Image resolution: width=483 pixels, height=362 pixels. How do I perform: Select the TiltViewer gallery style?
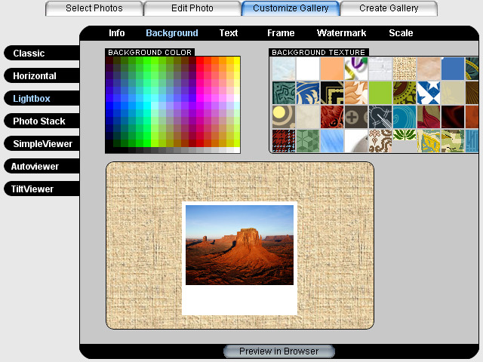(42, 189)
